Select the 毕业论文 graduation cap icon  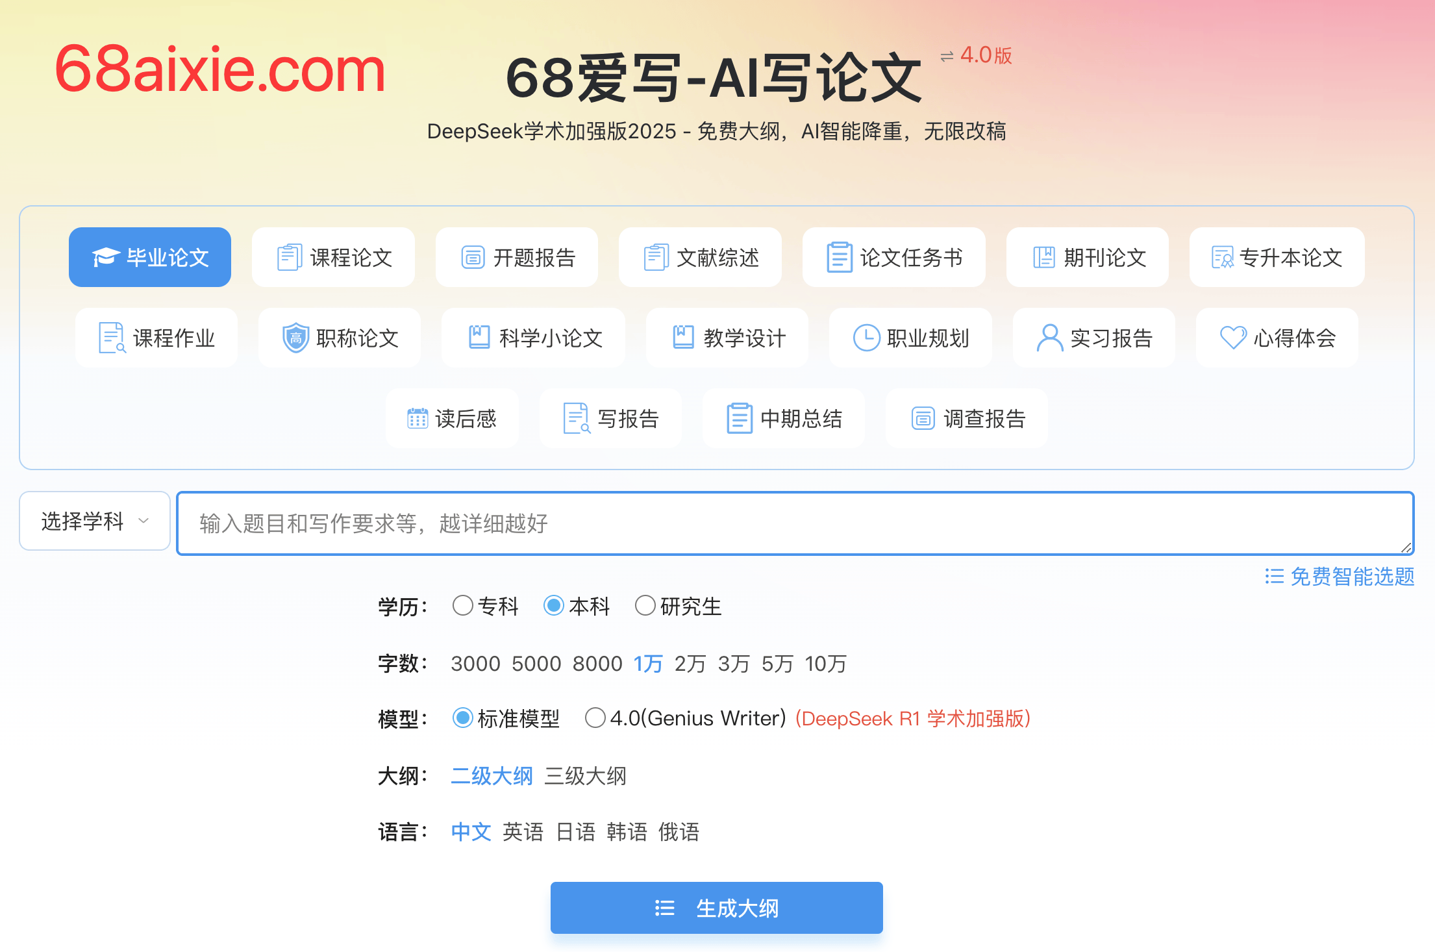(106, 257)
